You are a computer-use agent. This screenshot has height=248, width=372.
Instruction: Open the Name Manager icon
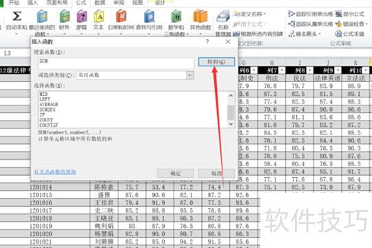coord(223,17)
